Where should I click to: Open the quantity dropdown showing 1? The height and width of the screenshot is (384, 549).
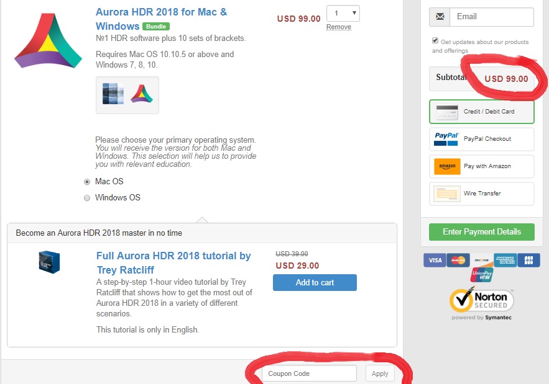pos(343,13)
